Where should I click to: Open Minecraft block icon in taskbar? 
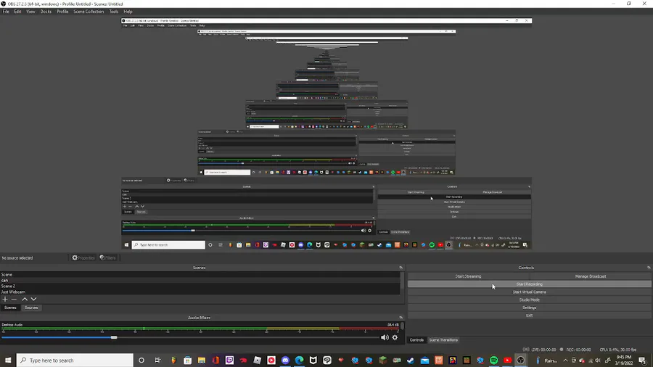[382, 360]
